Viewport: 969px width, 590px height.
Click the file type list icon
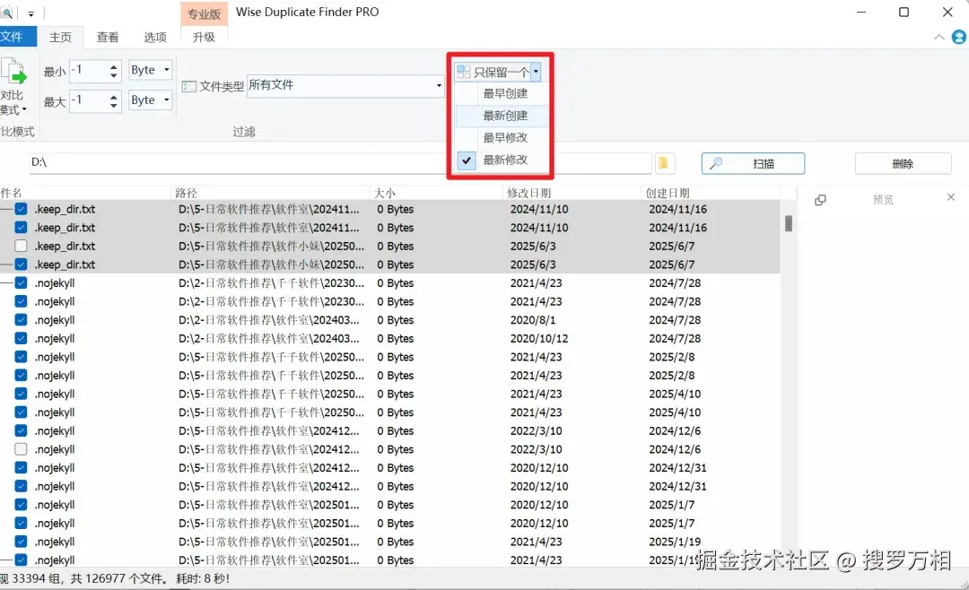pos(189,86)
